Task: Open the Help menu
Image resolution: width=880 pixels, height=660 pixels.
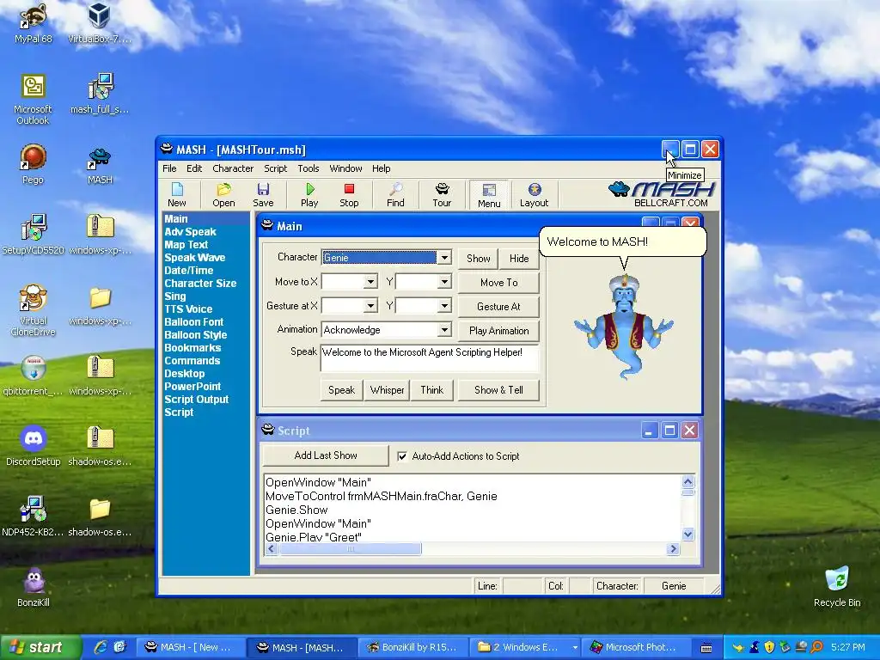Action: tap(381, 168)
